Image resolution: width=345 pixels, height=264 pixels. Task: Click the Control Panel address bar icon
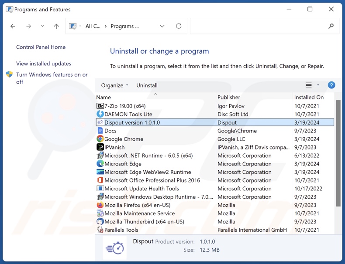point(73,26)
